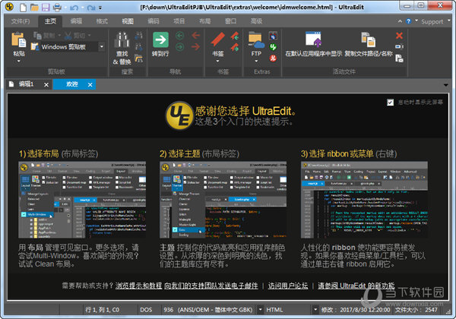Switch to the 高级 ribbon tab
The height and width of the screenshot is (319, 456).
click(x=257, y=21)
